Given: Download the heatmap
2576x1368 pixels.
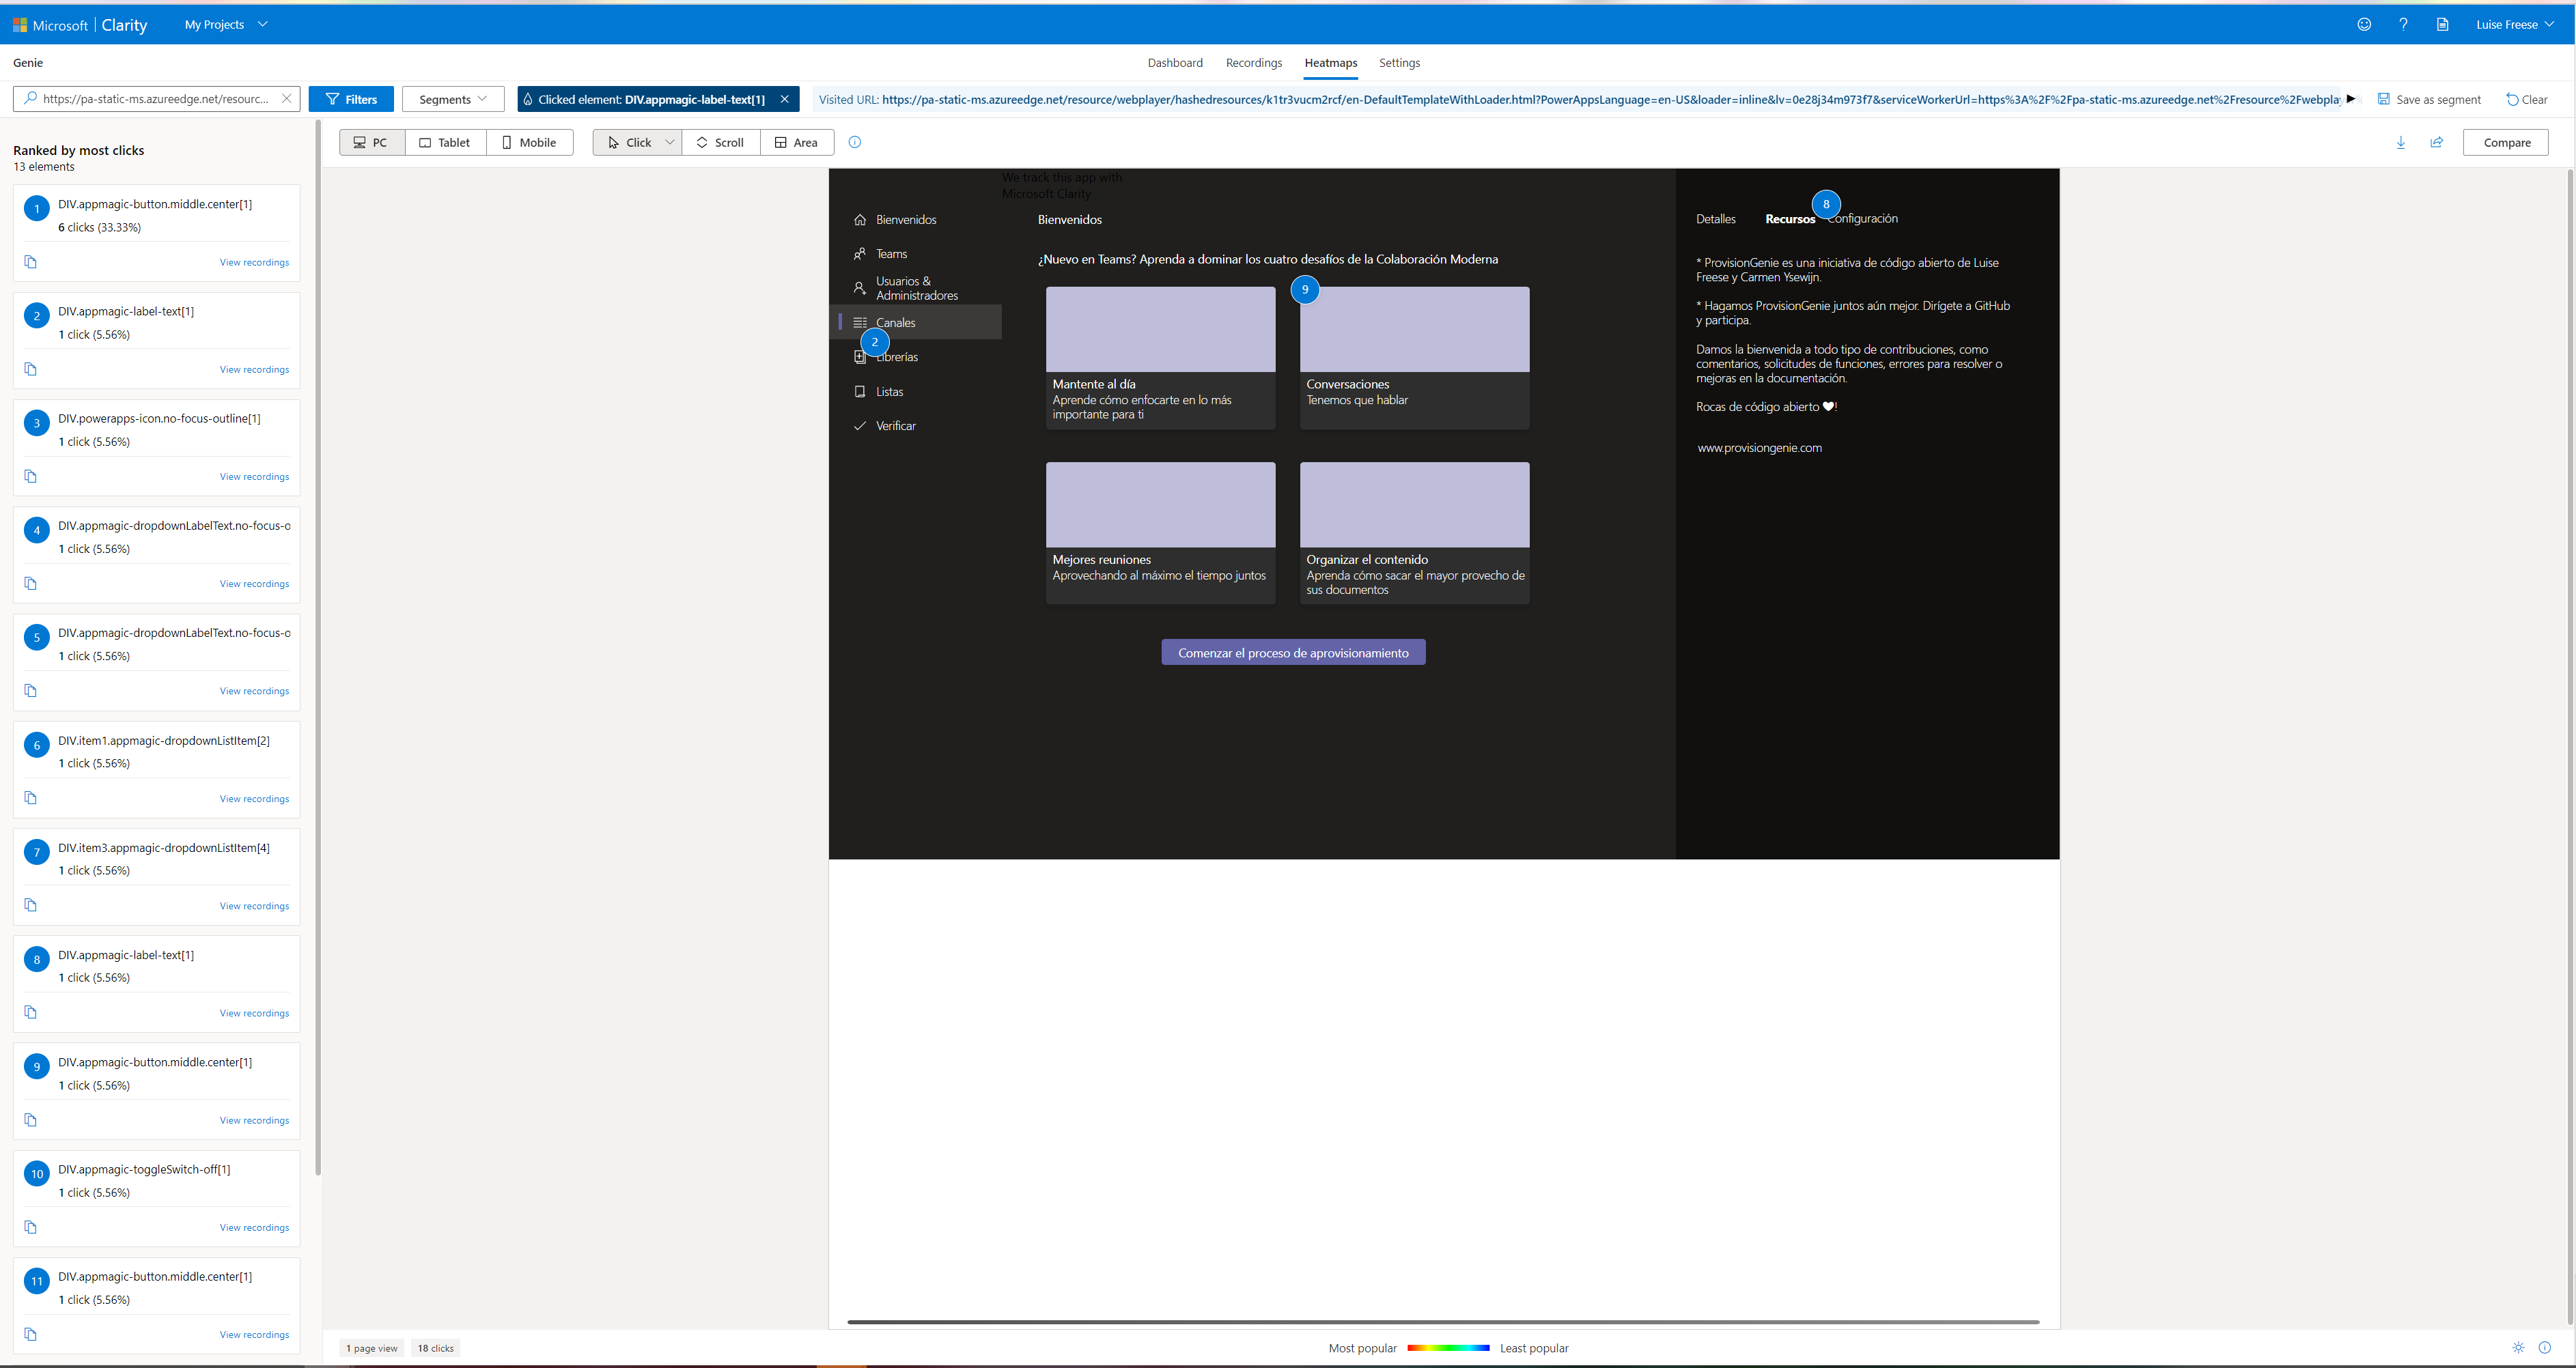Looking at the screenshot, I should (x=2400, y=142).
